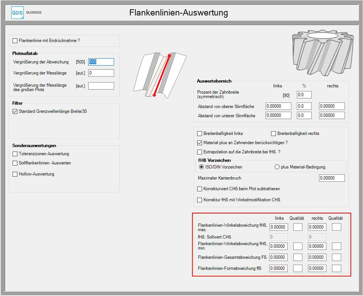The height and width of the screenshot is (296, 363).
Task: Click 'Abstand von unterer Stirnfläche' links field
Action: [x=278, y=115]
